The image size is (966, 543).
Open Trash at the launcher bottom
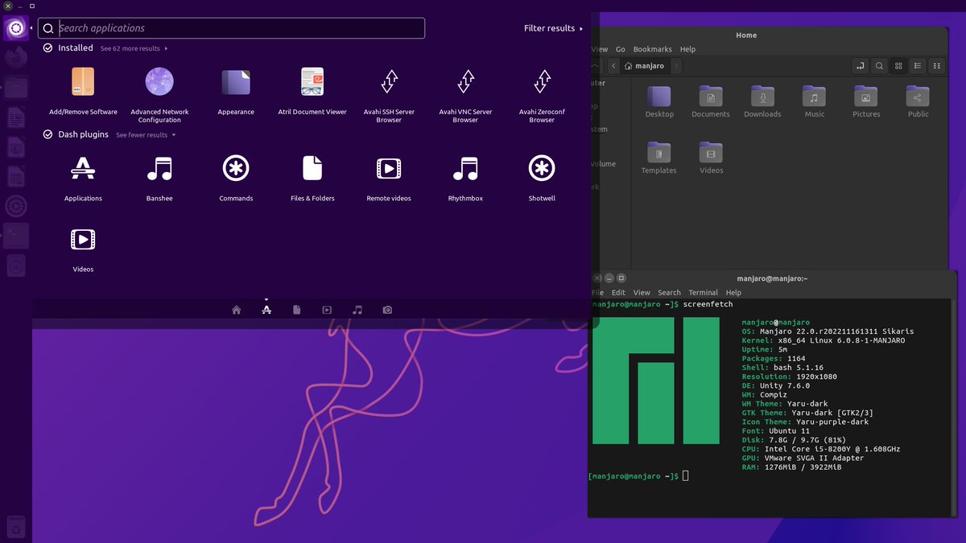tap(16, 527)
